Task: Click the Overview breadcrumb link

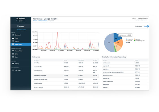Action: pos(35,21)
